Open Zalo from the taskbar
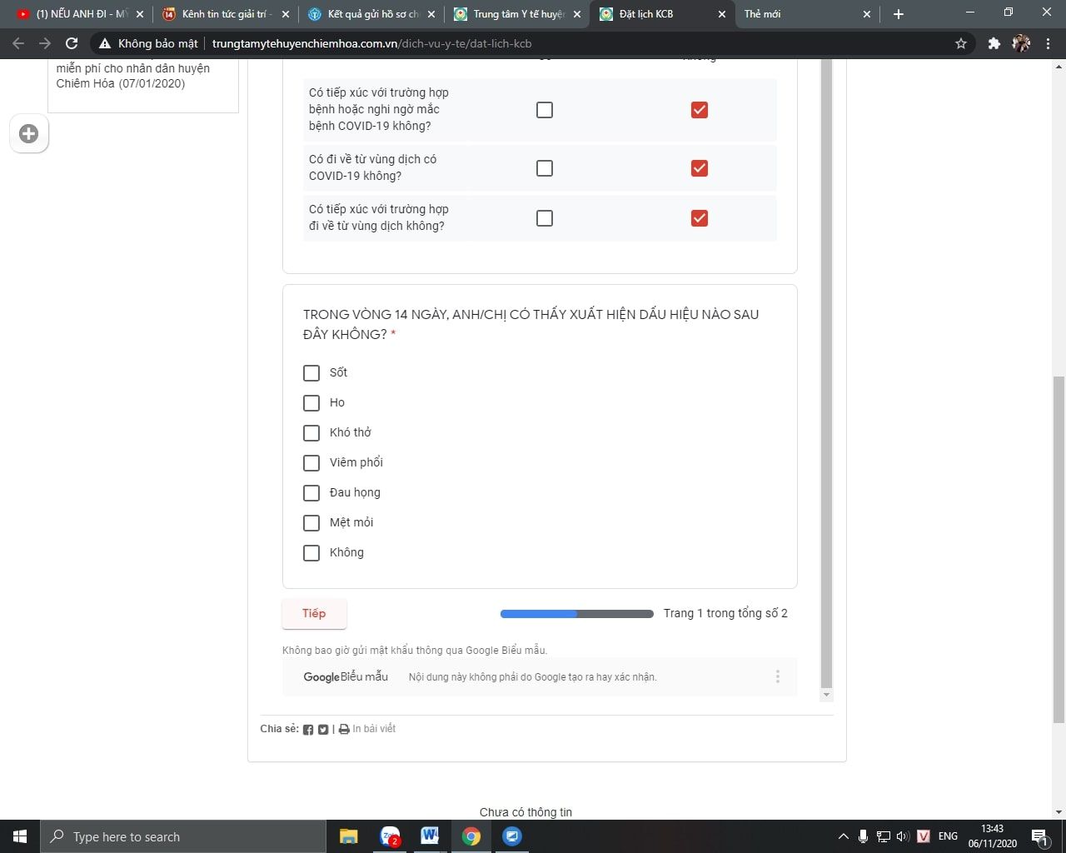The width and height of the screenshot is (1066, 853). point(390,836)
